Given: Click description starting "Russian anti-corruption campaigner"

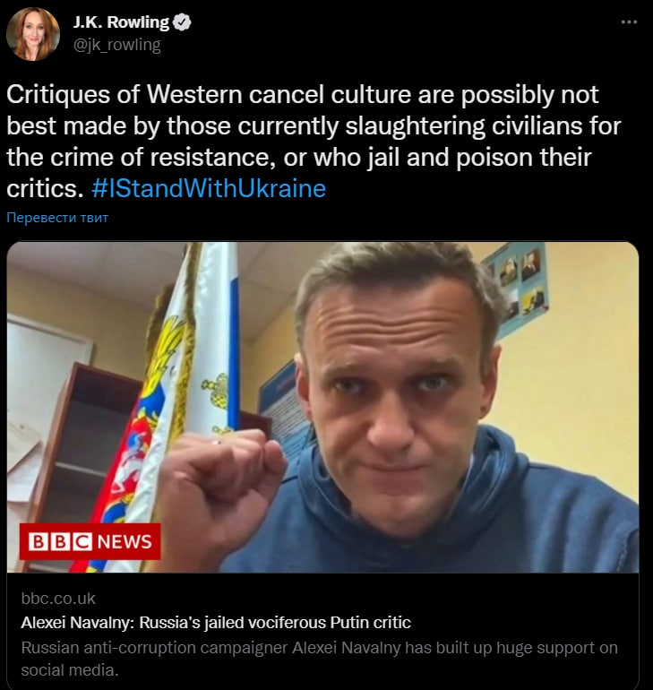Looking at the screenshot, I should (x=319, y=659).
